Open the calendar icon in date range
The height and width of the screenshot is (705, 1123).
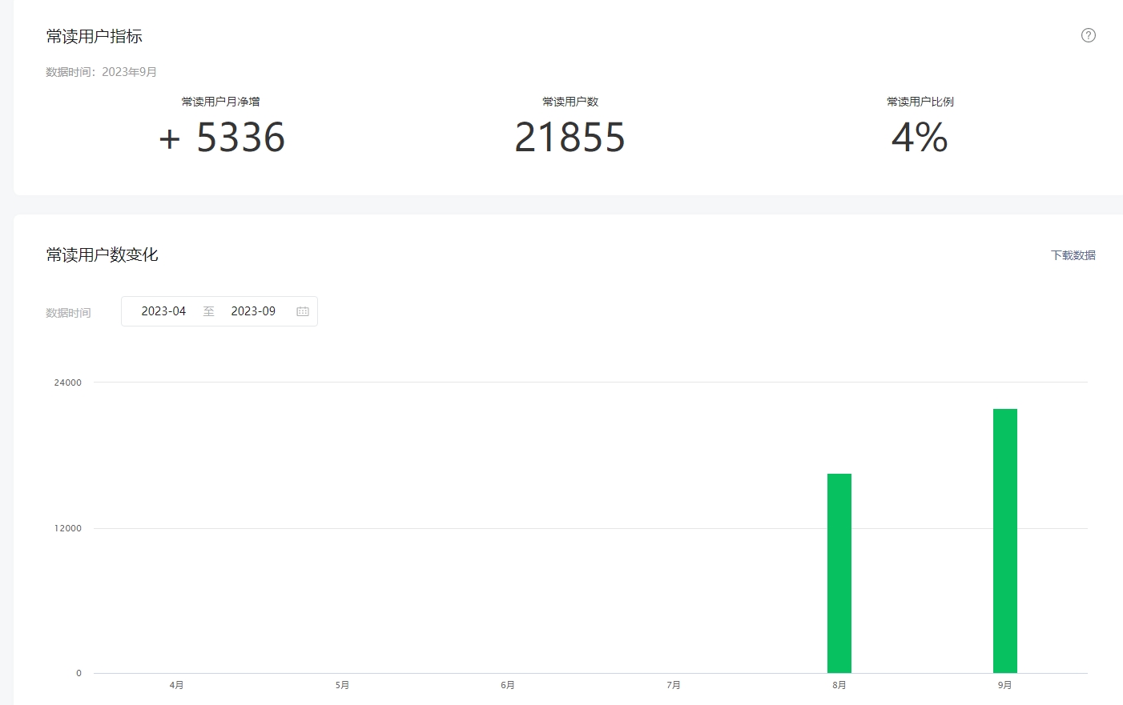pos(303,311)
